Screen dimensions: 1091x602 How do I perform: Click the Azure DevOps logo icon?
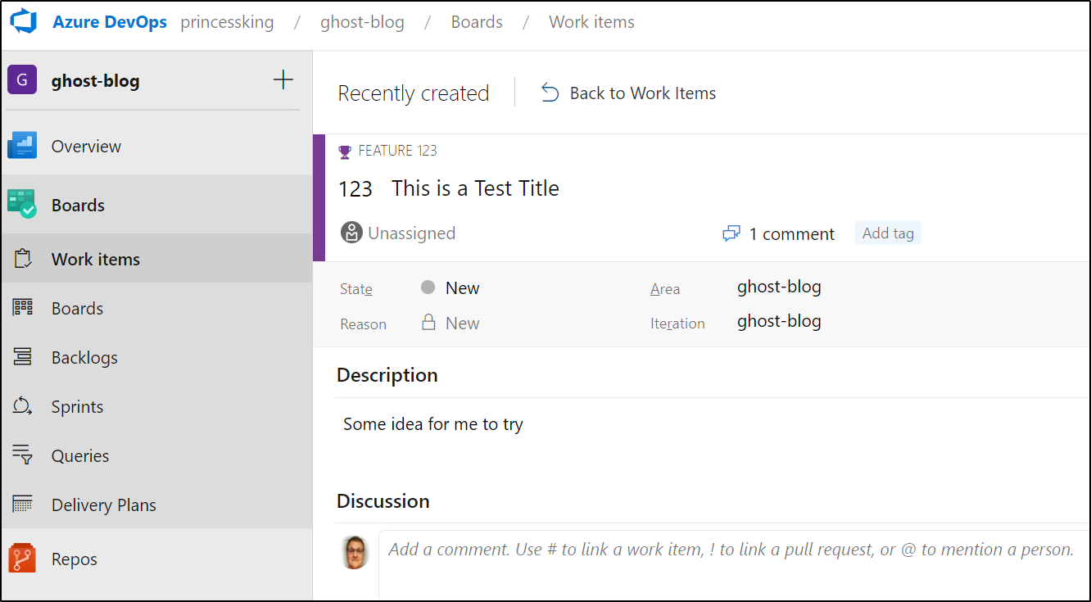pyautogui.click(x=25, y=22)
